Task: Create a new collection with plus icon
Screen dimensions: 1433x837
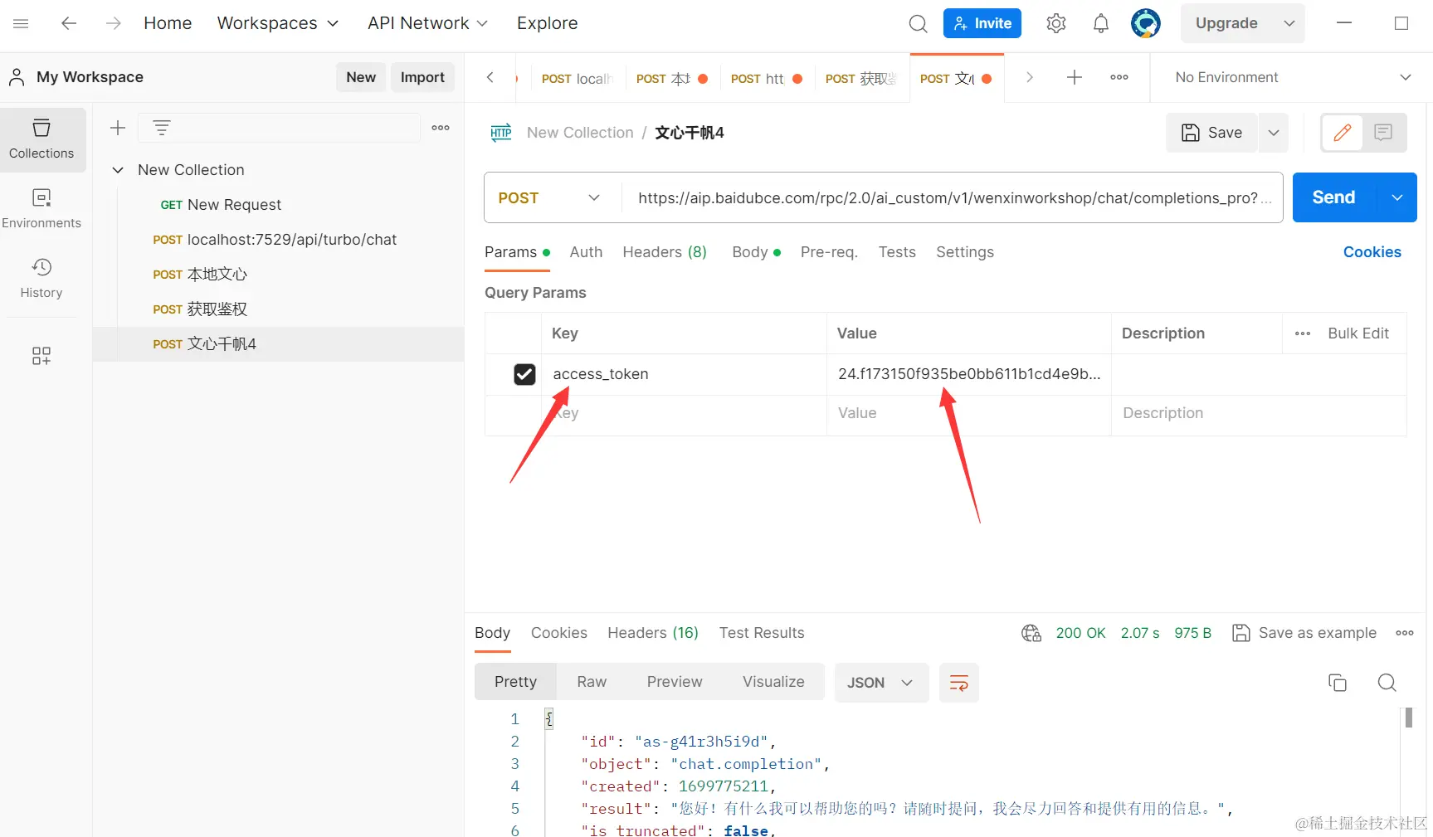Action: (118, 128)
